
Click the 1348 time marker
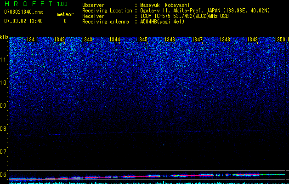225,40
